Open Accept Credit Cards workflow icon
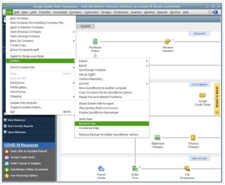225x185 pixels. pyautogui.click(x=202, y=95)
